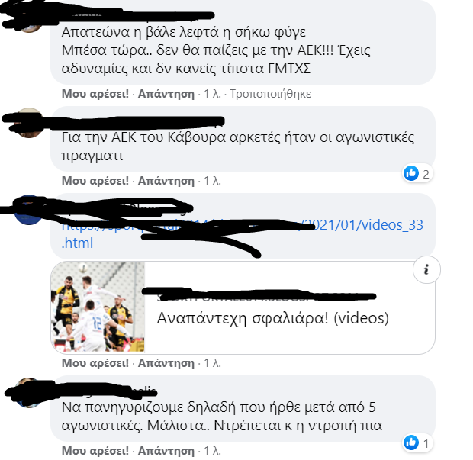Viewport: 473px width, 460px height.
Task: Reply to the comment with the video link
Action: [x=166, y=363]
